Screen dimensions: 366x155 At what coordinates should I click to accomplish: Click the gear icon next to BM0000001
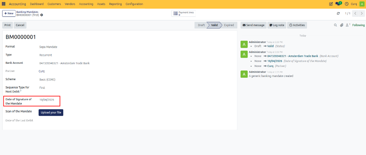(41, 15)
